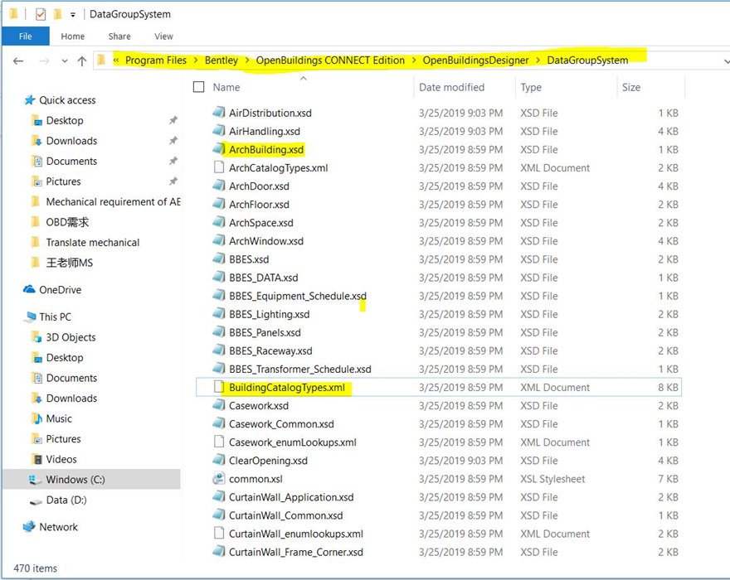The image size is (730, 580).
Task: Navigate to Bentley in the address bar
Action: [221, 60]
